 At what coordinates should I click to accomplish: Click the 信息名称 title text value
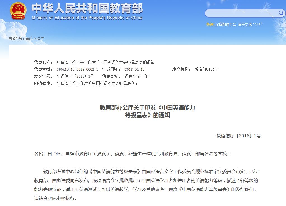(x=106, y=63)
